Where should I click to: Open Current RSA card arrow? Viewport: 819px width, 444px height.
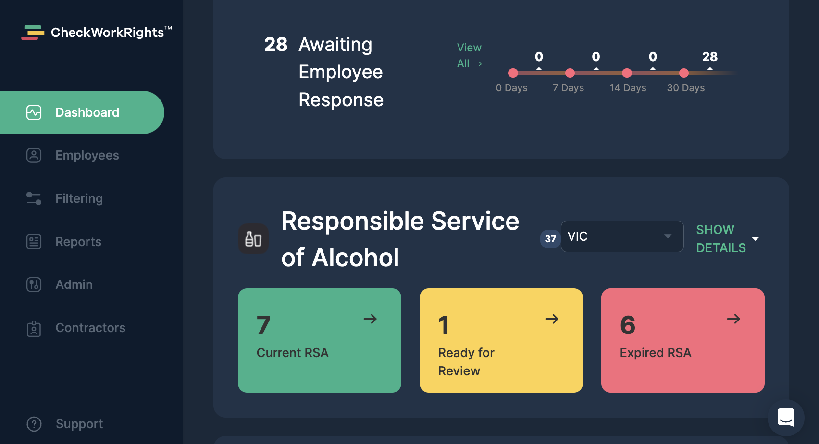coord(371,319)
